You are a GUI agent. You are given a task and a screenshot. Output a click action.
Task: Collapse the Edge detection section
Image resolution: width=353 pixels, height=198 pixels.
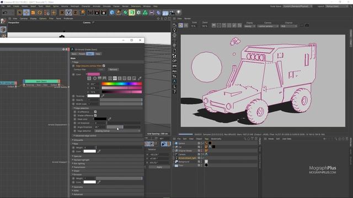pos(74,108)
